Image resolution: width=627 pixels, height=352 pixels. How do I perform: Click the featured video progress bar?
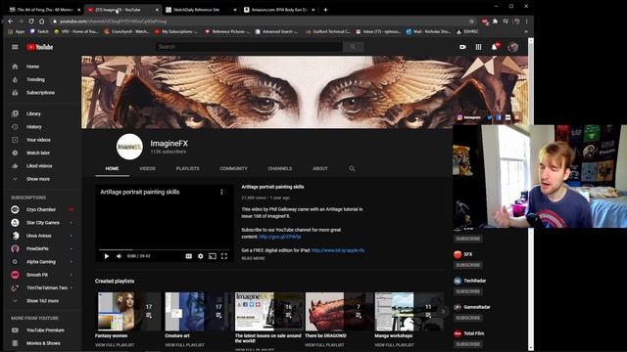(165, 250)
